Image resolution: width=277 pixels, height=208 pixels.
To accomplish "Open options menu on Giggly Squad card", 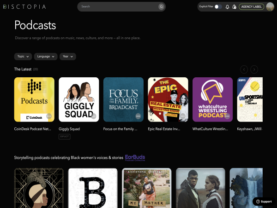I will point(94,116).
